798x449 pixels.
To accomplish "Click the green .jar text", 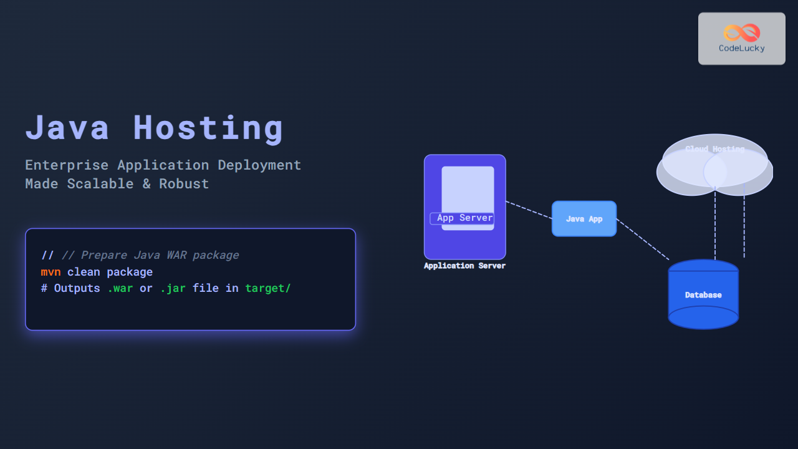I will click(172, 289).
